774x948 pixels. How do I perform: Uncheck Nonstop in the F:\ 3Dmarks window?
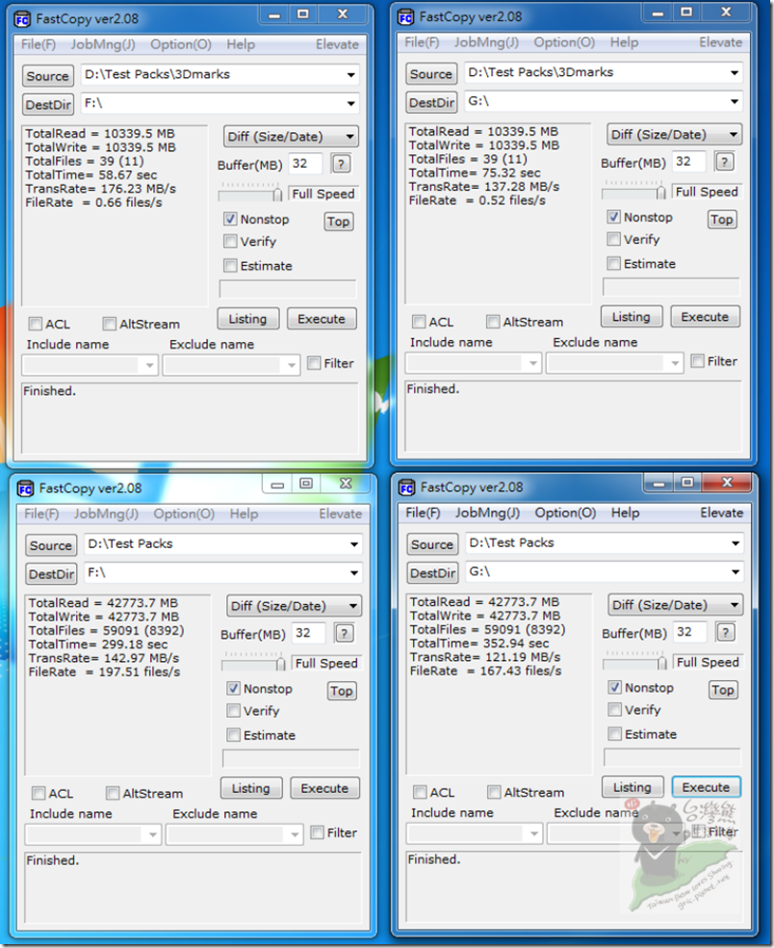230,219
